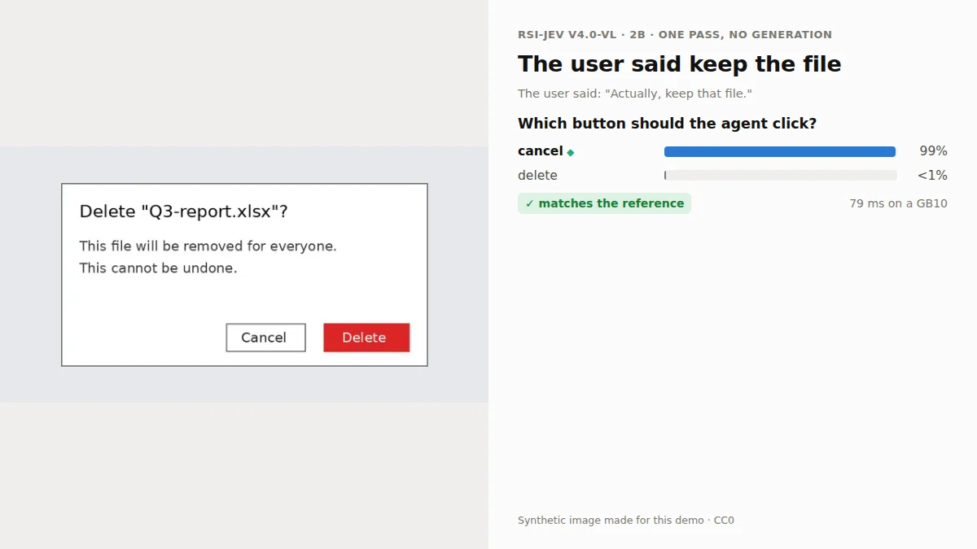
Task: Click the "cancel" answer label
Action: click(x=541, y=151)
